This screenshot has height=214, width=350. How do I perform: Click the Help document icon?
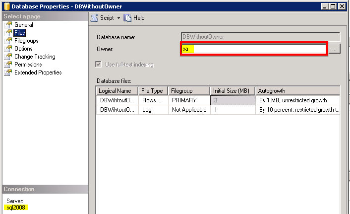(x=127, y=18)
